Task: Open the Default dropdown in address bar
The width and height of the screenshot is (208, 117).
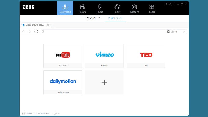Action: [176, 31]
